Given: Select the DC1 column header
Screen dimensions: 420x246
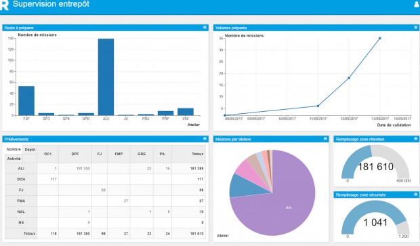Looking at the screenshot, I should 47,154.
